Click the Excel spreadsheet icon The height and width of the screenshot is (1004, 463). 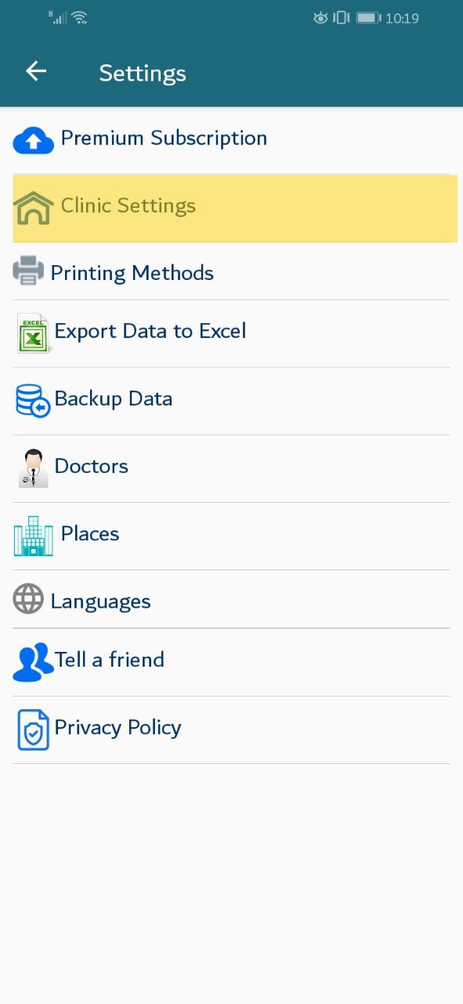point(34,333)
